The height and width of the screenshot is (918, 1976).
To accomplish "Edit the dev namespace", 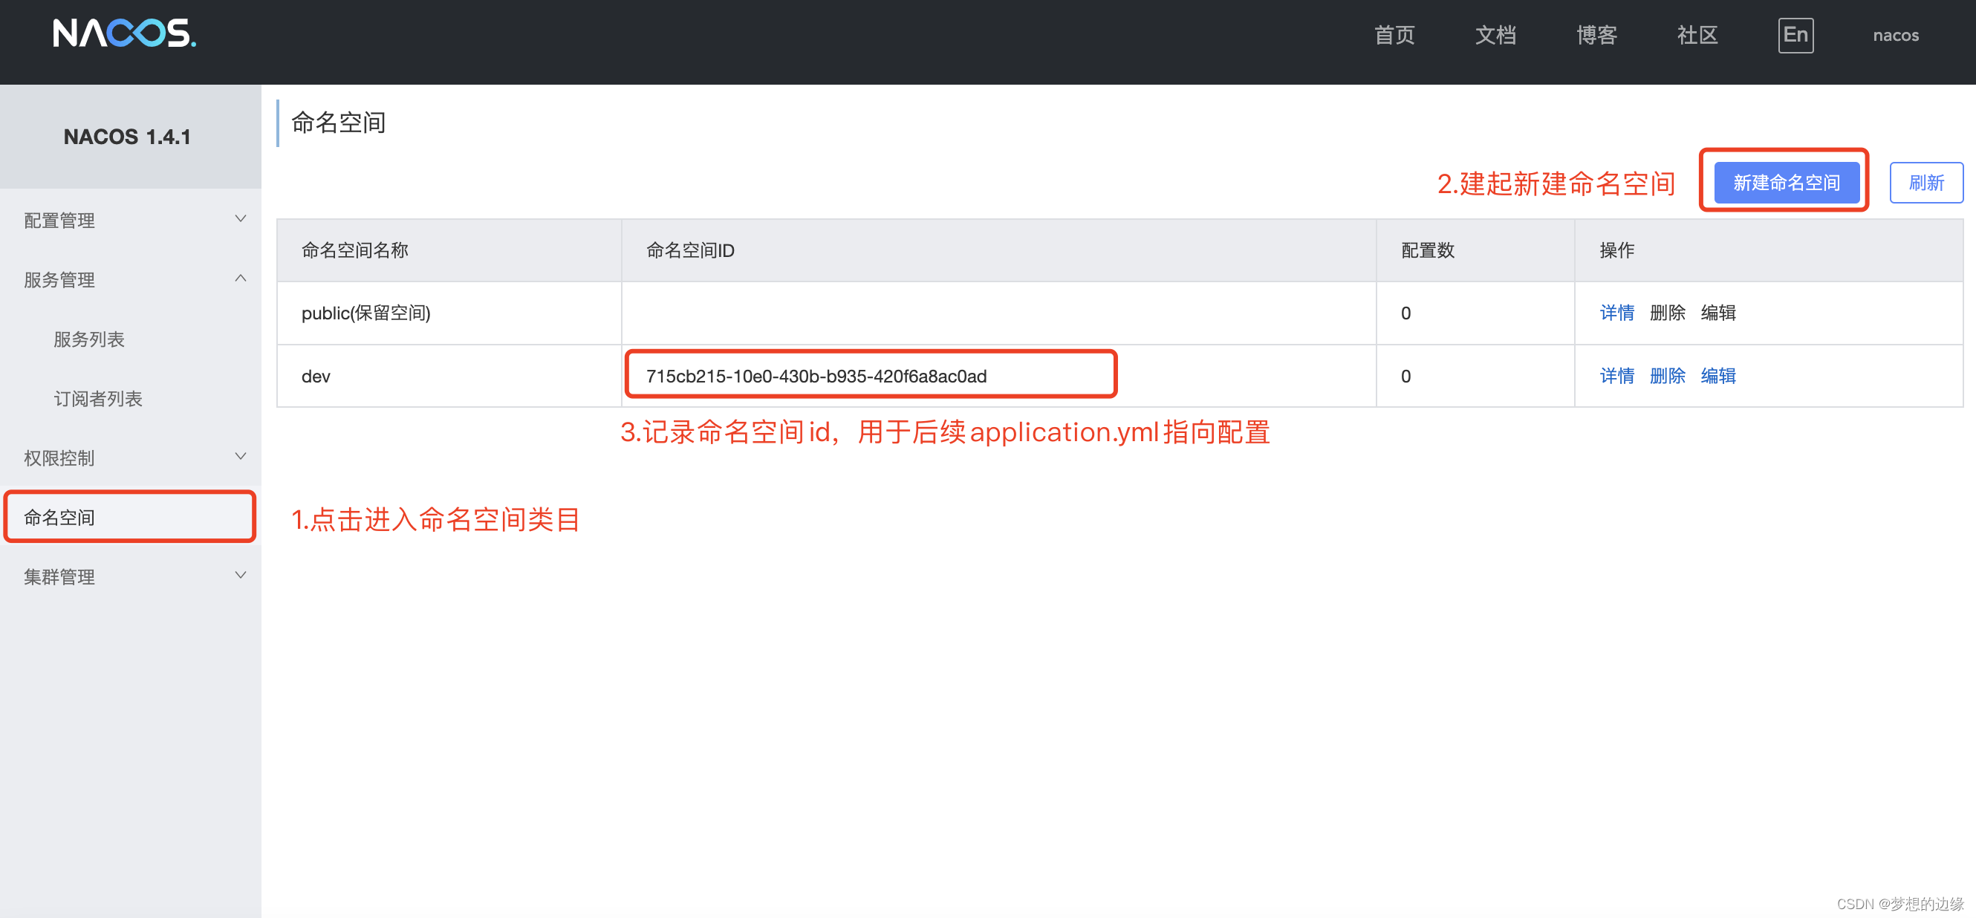I will (x=1717, y=376).
